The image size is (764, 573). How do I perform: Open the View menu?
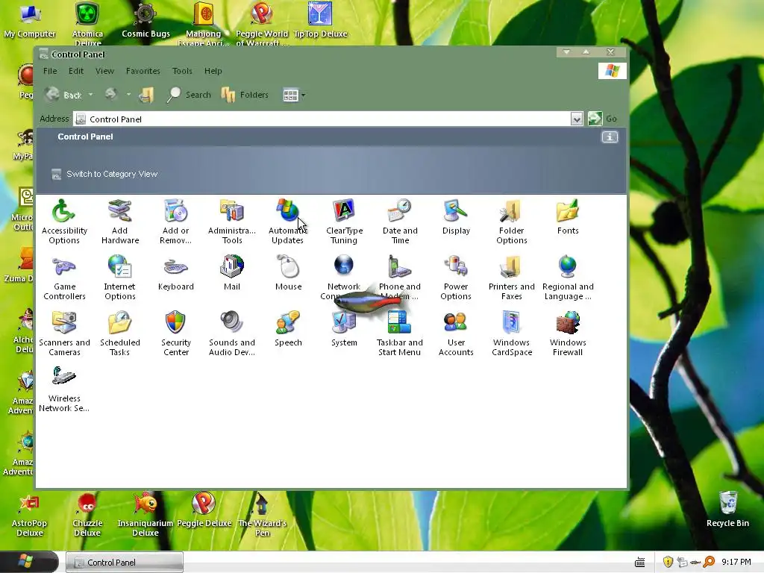click(104, 71)
